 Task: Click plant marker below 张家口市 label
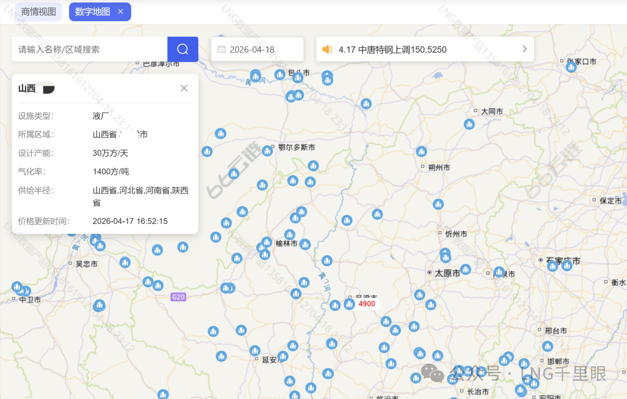[571, 67]
